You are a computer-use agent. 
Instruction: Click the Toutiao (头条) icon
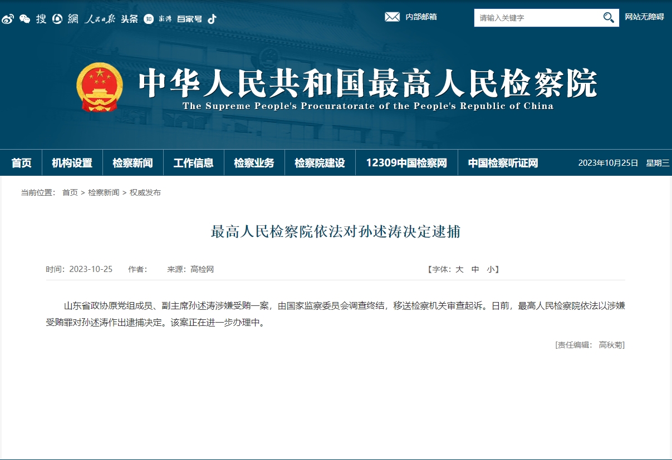129,17
